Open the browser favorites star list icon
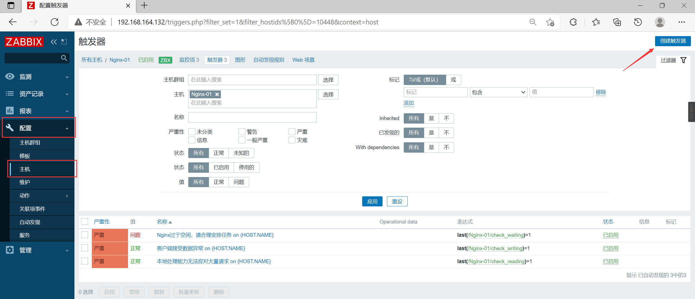Image resolution: width=695 pixels, height=299 pixels. (596, 22)
